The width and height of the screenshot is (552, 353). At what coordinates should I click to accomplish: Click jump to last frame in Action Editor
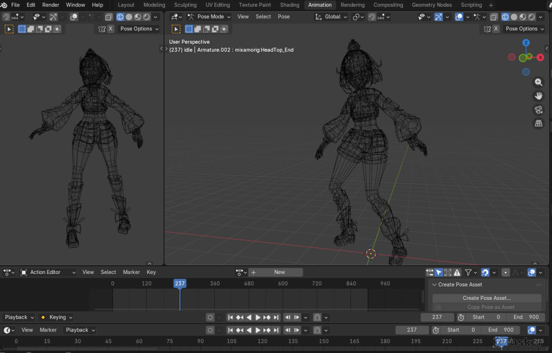pos(276,318)
